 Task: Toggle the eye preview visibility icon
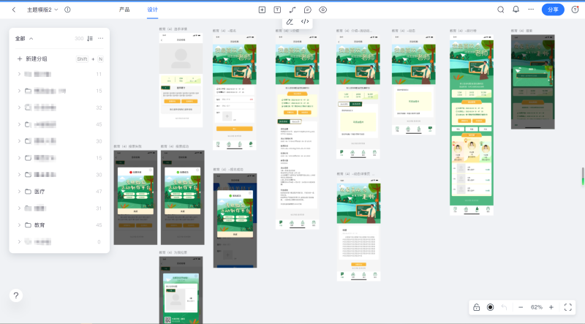[x=323, y=10]
